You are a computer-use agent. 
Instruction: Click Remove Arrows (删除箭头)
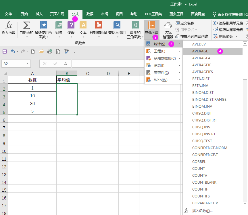pos(223,37)
